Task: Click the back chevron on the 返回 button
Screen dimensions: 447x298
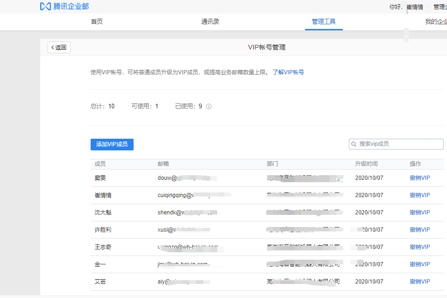Action: tap(52, 47)
